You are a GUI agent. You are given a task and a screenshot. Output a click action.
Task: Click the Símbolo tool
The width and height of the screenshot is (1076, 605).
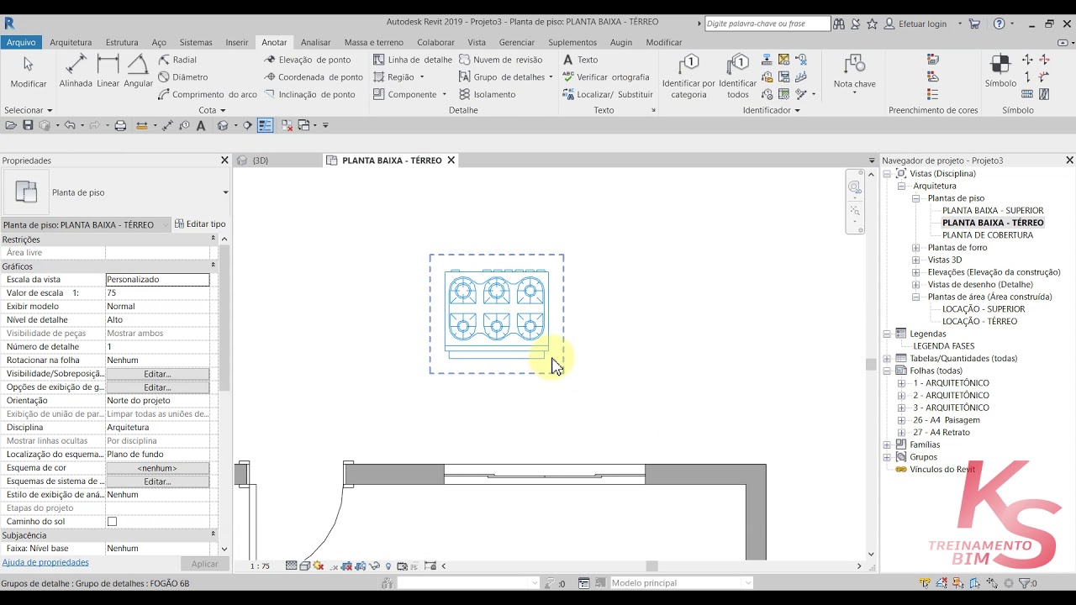click(1000, 71)
